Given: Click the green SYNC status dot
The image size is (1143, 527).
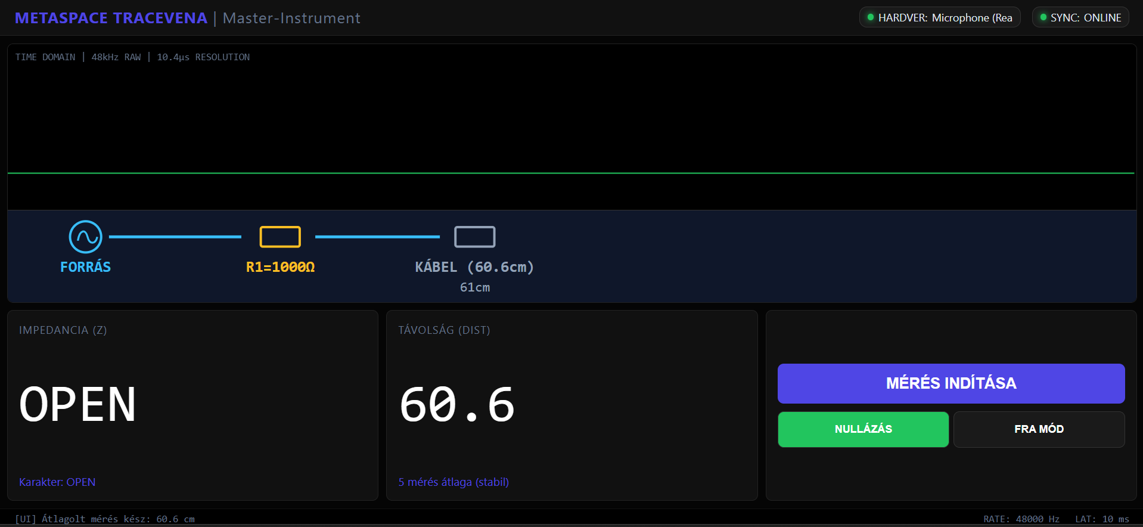Looking at the screenshot, I should point(1043,17).
